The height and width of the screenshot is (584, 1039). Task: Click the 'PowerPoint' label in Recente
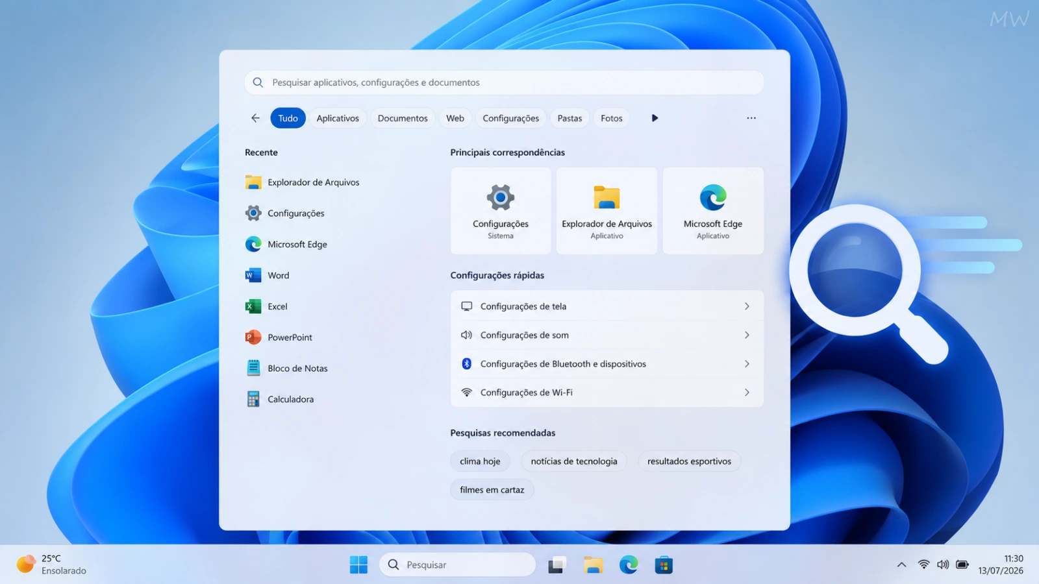point(290,337)
